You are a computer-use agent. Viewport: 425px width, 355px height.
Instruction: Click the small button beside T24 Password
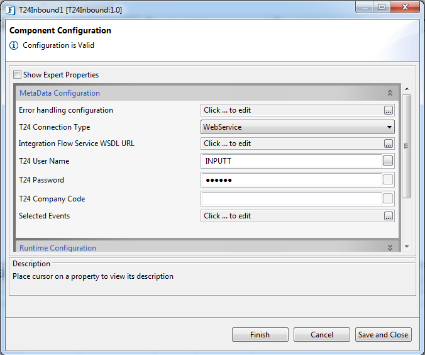(388, 179)
